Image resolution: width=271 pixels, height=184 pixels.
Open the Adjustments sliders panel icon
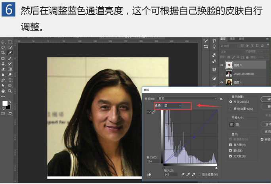[206, 46]
